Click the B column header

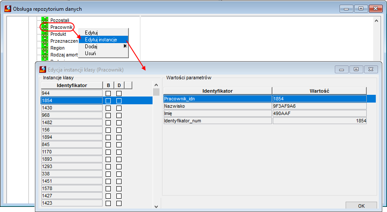pyautogui.click(x=108, y=85)
